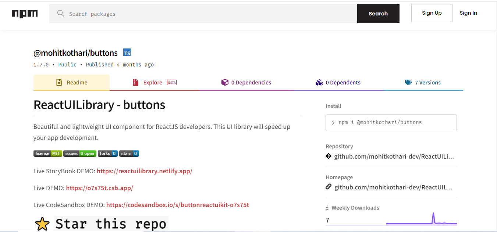Click the Readme document icon
Viewport: 497px width, 232px height.
[59, 83]
